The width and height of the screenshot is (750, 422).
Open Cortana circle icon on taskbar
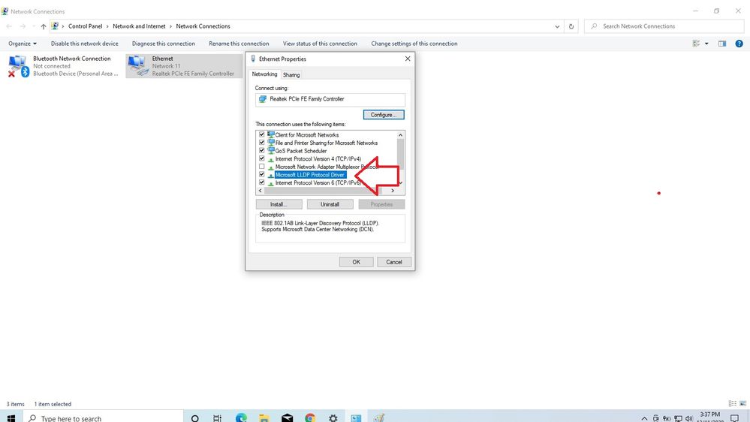point(194,417)
